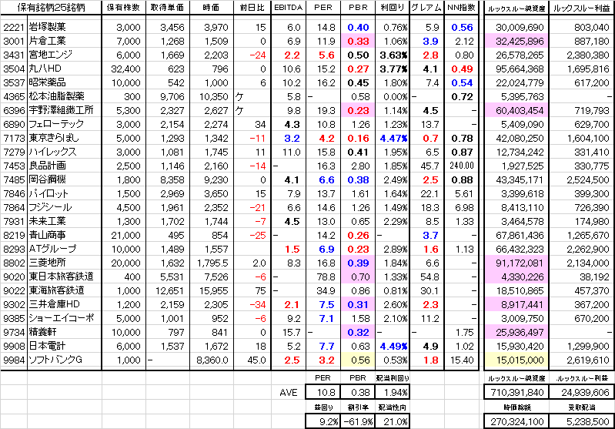
Task: Click the AVE label cell
Action: (x=289, y=393)
